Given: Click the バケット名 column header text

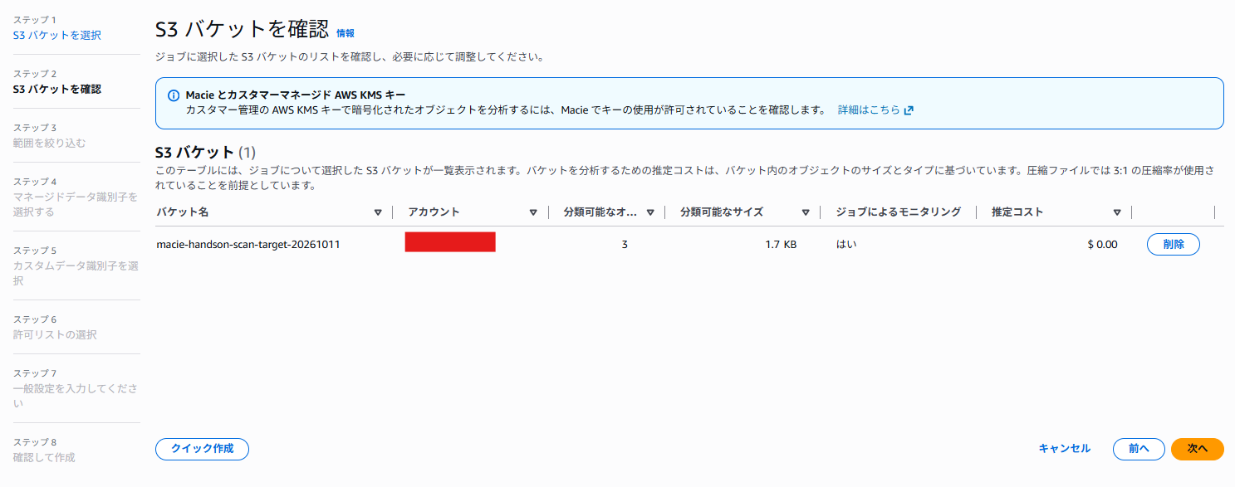Looking at the screenshot, I should point(183,212).
